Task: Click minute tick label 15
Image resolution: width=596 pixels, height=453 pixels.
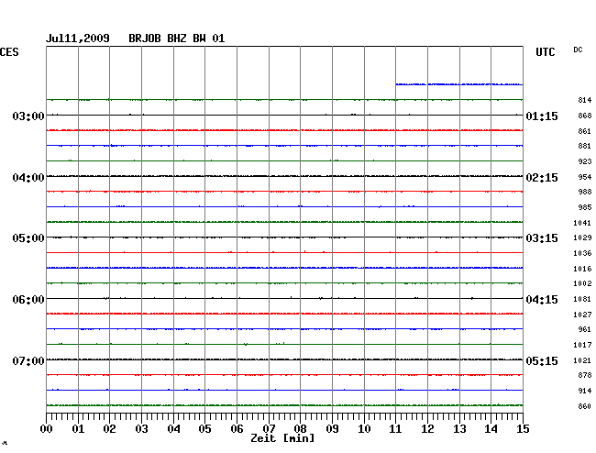Action: coord(523,429)
